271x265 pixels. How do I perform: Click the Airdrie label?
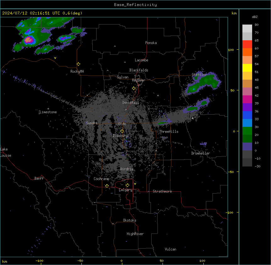pyautogui.click(x=127, y=169)
